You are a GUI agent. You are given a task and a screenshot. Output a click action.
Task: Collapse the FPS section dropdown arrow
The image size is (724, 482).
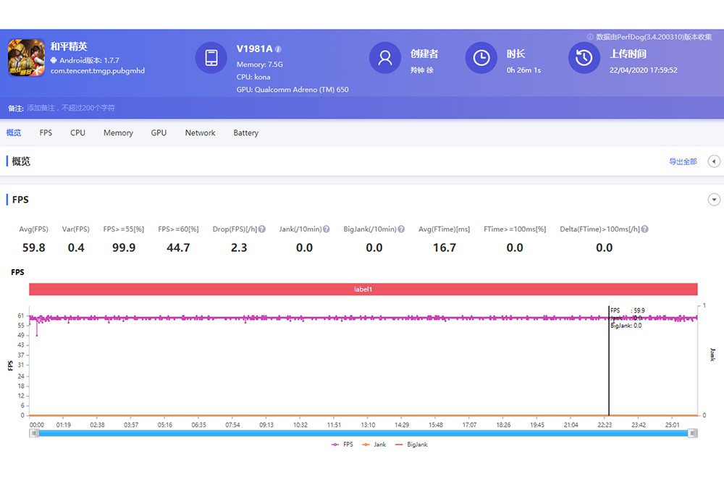[x=714, y=200]
